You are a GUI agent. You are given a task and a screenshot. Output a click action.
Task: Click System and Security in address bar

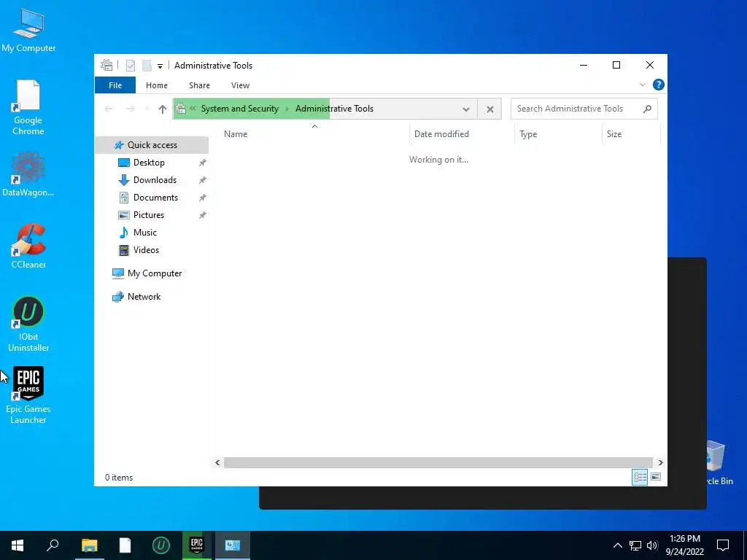point(239,109)
